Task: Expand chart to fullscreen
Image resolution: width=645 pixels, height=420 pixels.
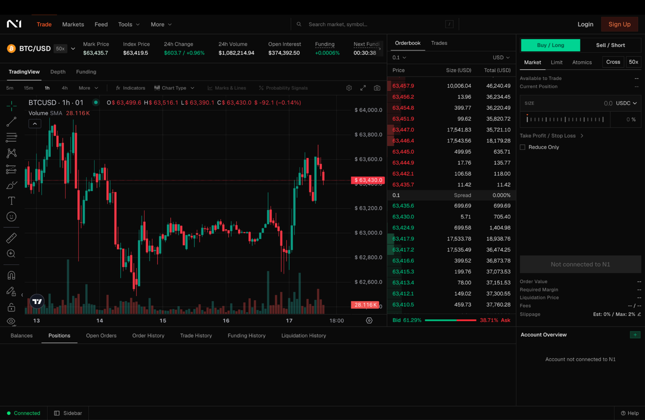Action: coord(363,88)
